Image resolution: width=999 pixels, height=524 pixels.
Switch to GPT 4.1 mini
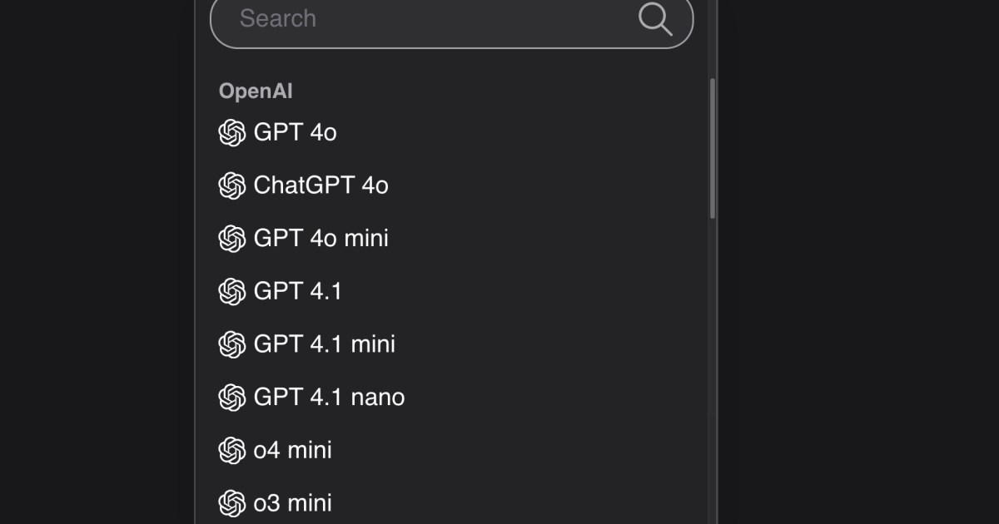pyautogui.click(x=324, y=344)
